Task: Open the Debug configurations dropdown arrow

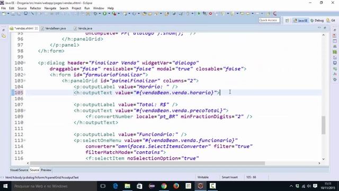Action: pyautogui.click(x=100, y=14)
